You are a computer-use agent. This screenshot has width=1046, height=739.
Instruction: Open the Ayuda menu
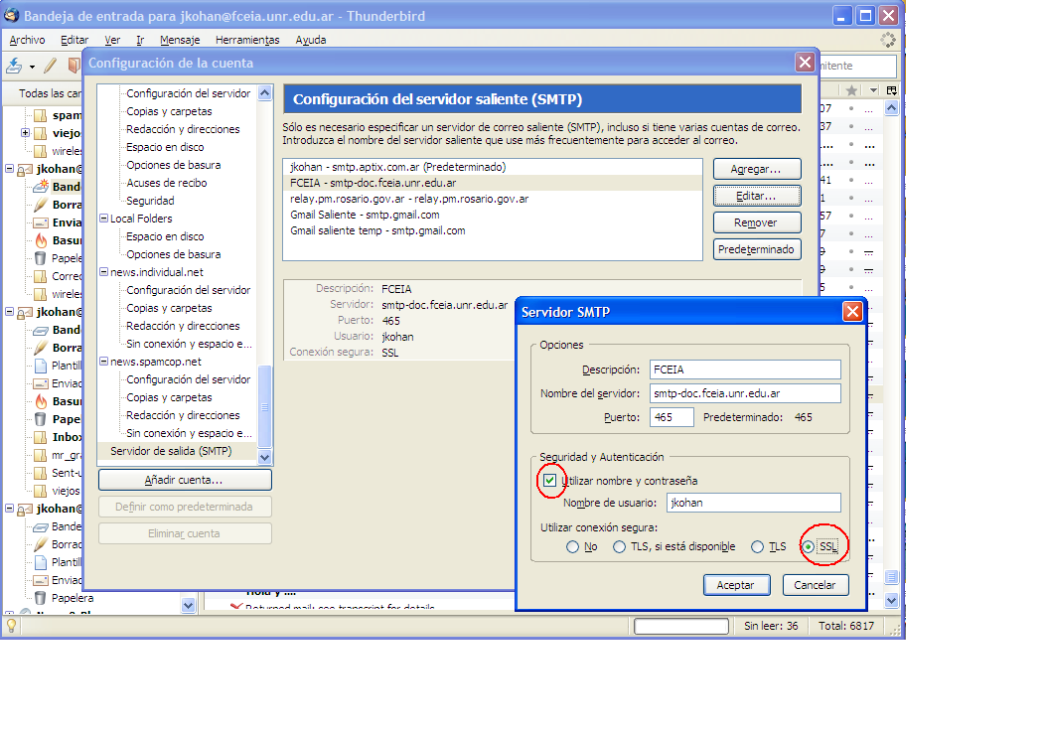pyautogui.click(x=311, y=40)
